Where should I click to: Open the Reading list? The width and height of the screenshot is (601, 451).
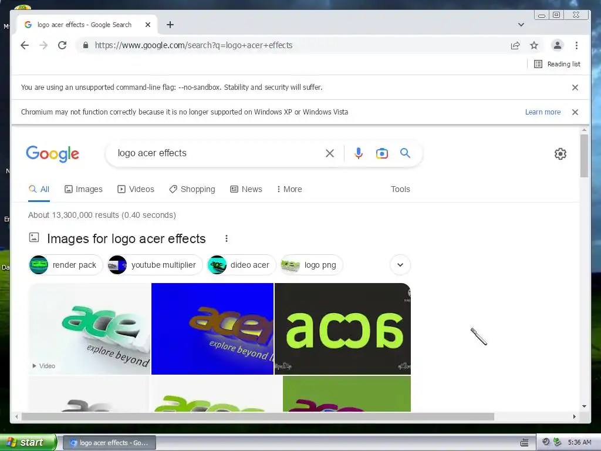click(557, 64)
